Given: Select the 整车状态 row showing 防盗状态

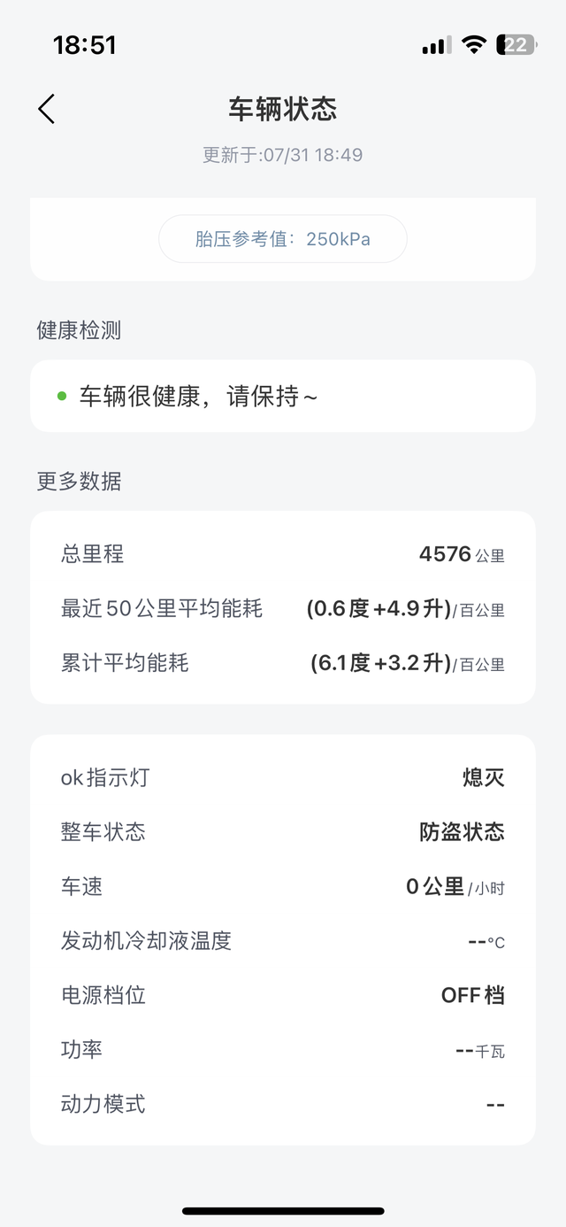Looking at the screenshot, I should click(283, 832).
